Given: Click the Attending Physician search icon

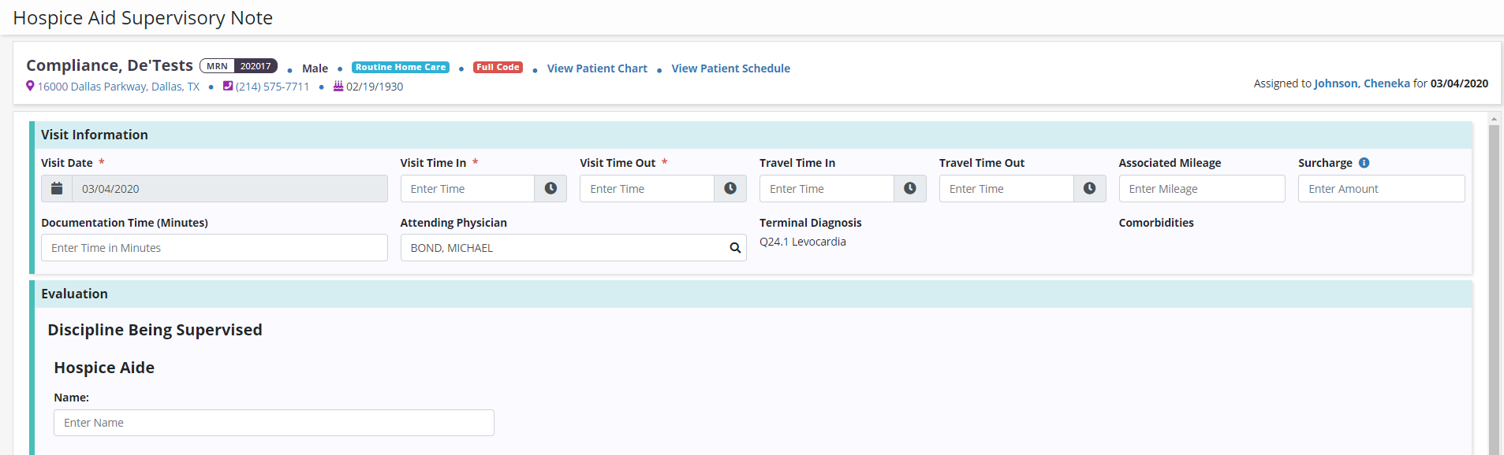Looking at the screenshot, I should 735,248.
